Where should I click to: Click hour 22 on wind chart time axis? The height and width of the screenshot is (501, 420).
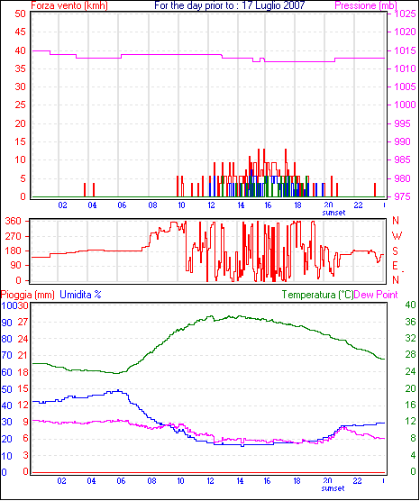(359, 205)
